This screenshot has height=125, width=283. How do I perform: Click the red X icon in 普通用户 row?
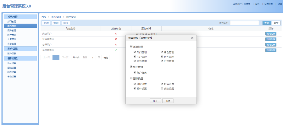point(116,45)
